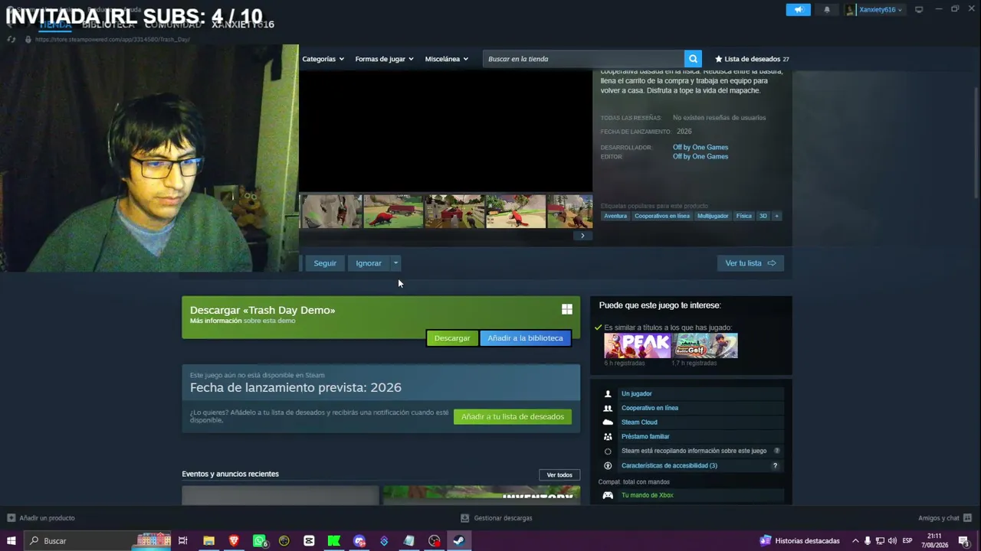This screenshot has height=551, width=981.
Task: Open Características de accesibilidad (3) link
Action: (x=669, y=465)
